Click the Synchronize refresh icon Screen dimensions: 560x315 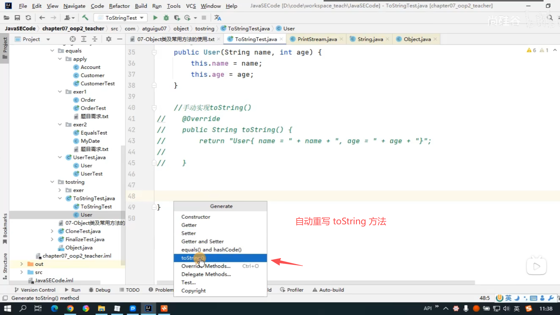28,18
